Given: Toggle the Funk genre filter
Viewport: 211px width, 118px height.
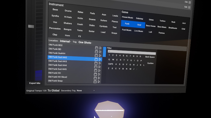Looking at the screenshot, I should point(127,24).
